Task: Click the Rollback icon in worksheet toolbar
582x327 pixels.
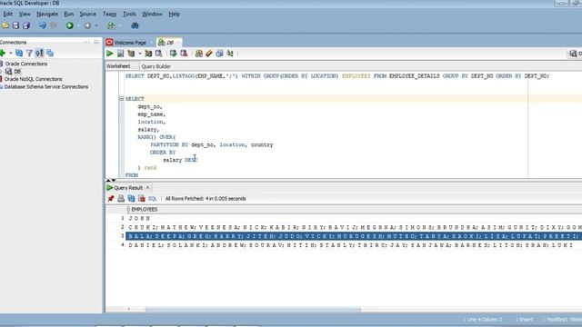Action: (x=184, y=54)
